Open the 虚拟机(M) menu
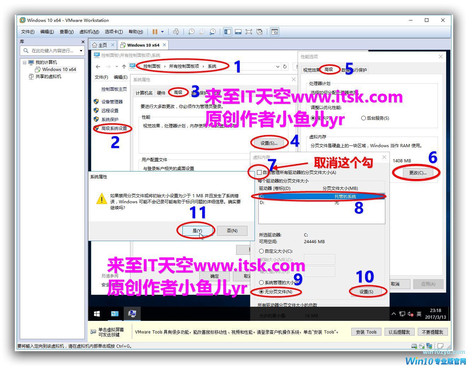The image size is (468, 366). coord(89,32)
